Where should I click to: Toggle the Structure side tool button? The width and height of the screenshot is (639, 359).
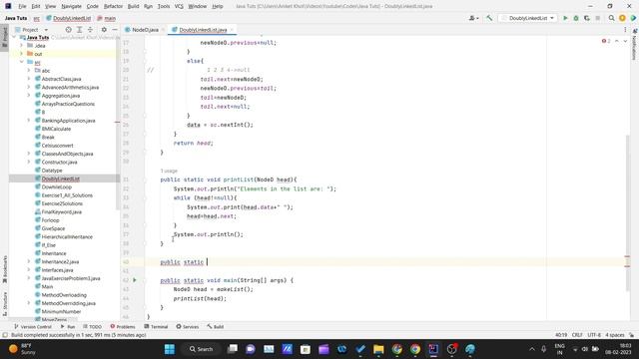tap(4, 304)
